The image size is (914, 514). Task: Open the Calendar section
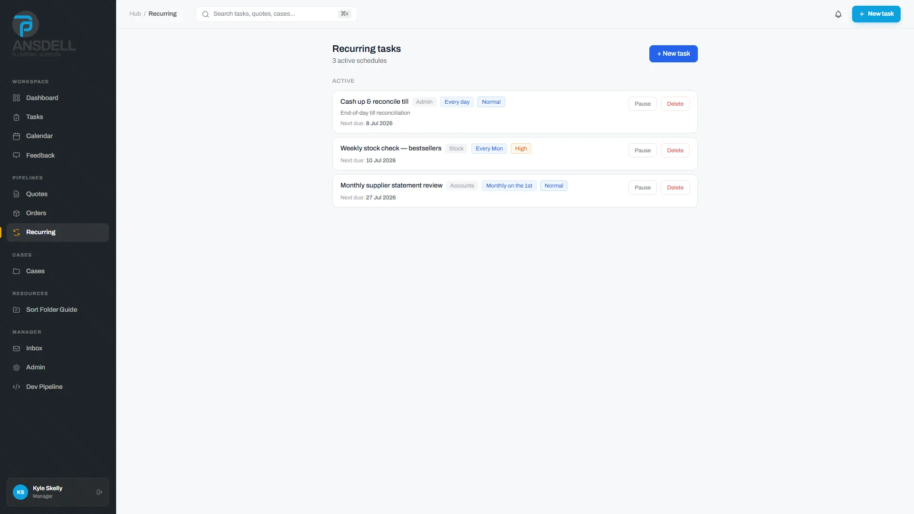click(58, 136)
